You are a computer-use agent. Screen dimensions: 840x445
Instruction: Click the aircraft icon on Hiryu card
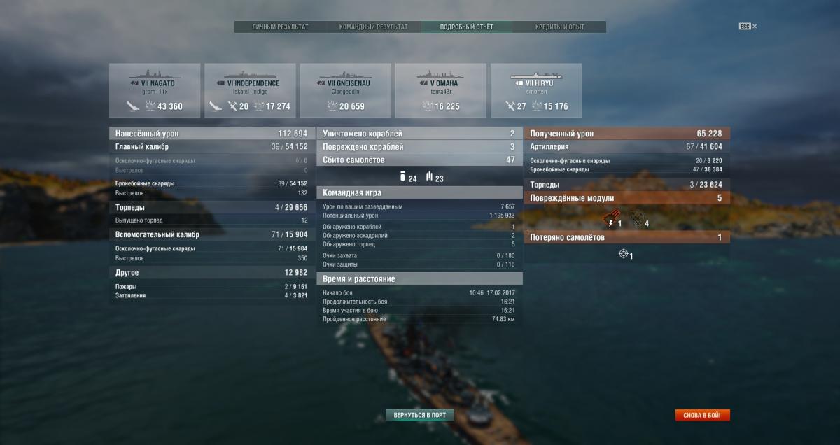pos(510,106)
